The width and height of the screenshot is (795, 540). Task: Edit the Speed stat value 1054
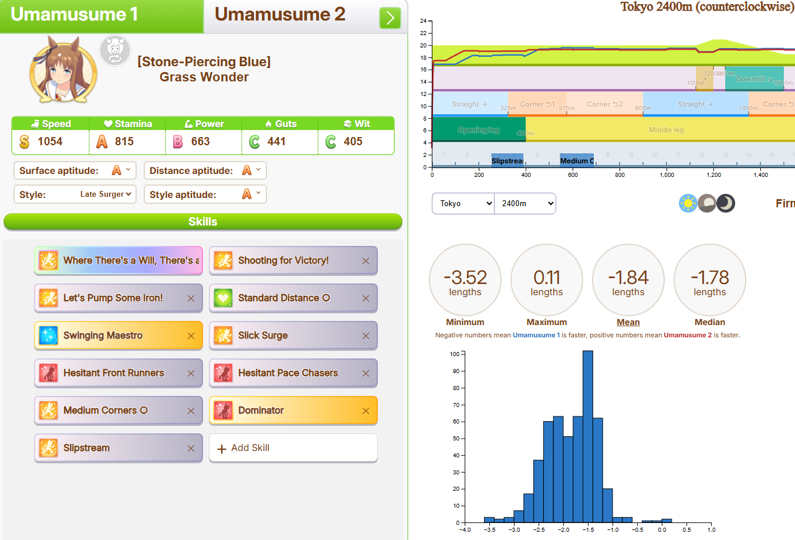click(50, 142)
